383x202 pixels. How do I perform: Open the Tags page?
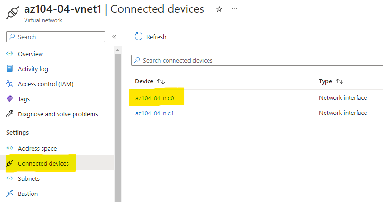(x=24, y=99)
